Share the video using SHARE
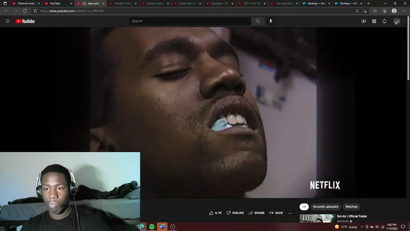The height and width of the screenshot is (231, 410). [257, 213]
